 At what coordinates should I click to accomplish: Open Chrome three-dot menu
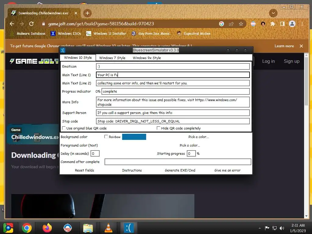(x=302, y=24)
